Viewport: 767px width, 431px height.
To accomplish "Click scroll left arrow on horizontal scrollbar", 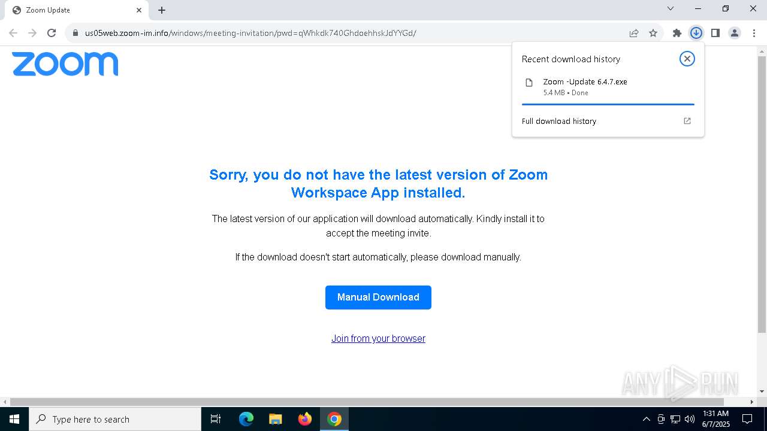I will (5, 402).
